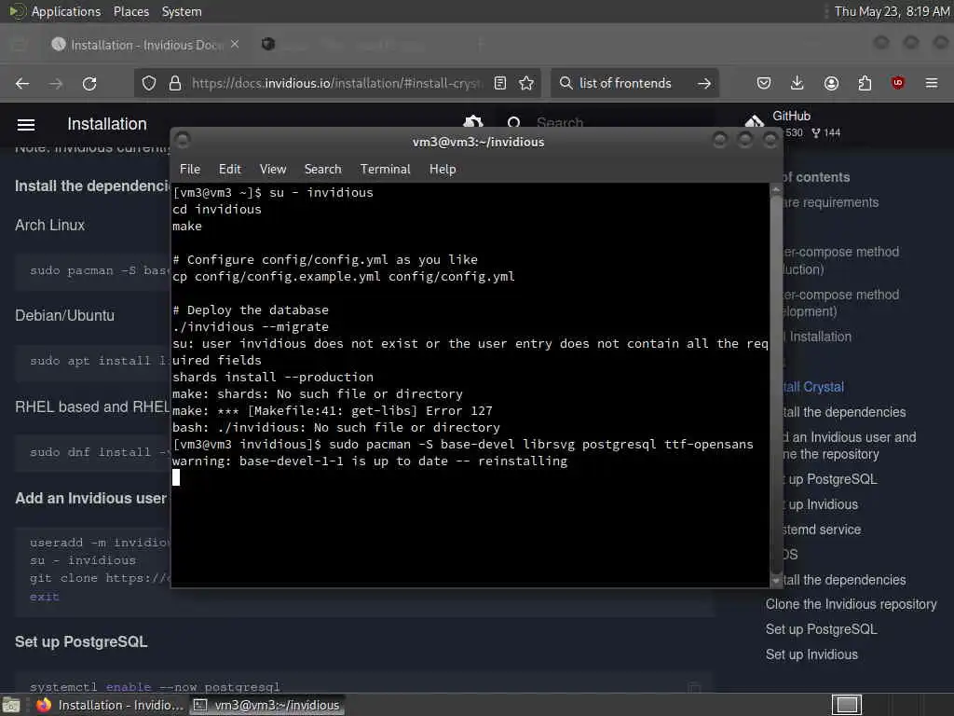Close the Installation browser tab

[235, 45]
